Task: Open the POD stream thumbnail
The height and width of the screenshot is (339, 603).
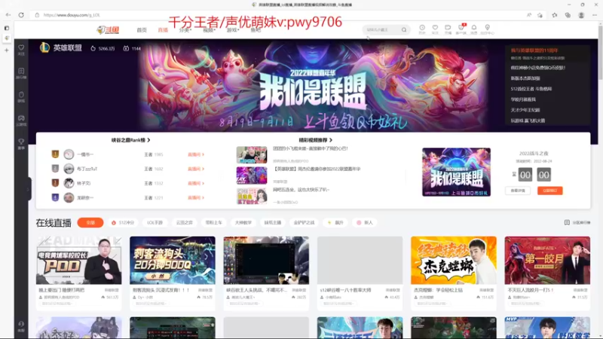Action: [x=79, y=260]
